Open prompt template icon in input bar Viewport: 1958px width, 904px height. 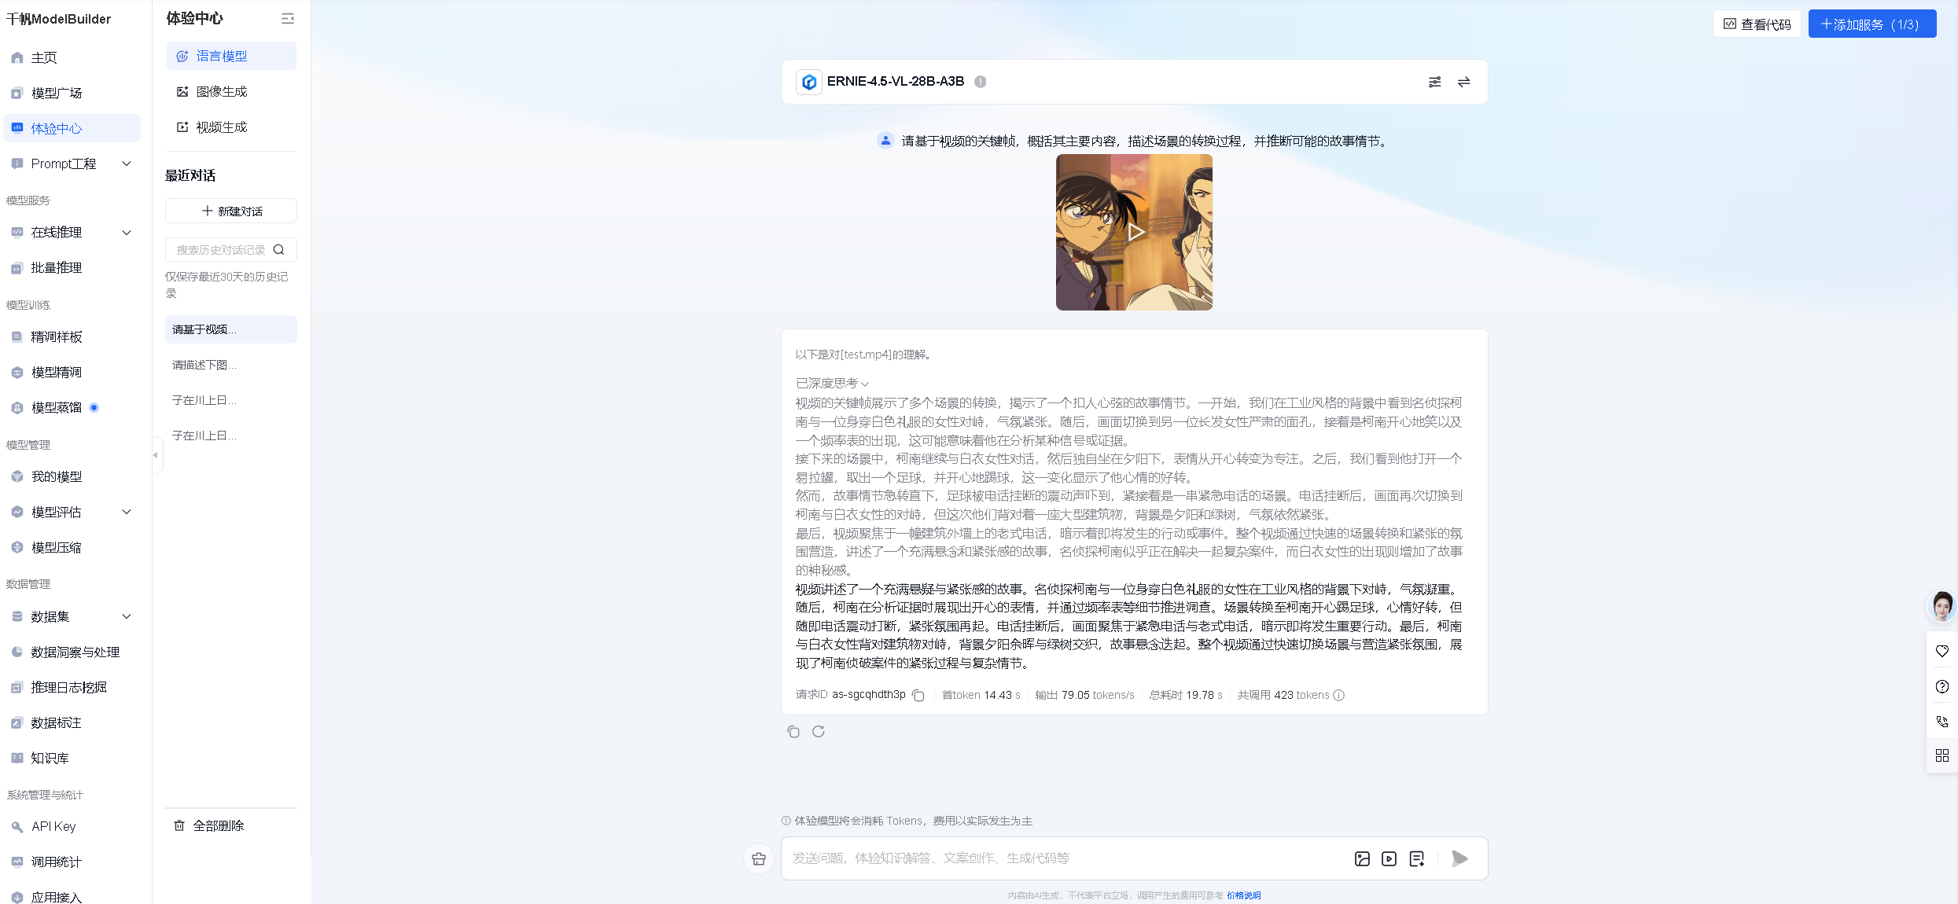click(x=1417, y=859)
